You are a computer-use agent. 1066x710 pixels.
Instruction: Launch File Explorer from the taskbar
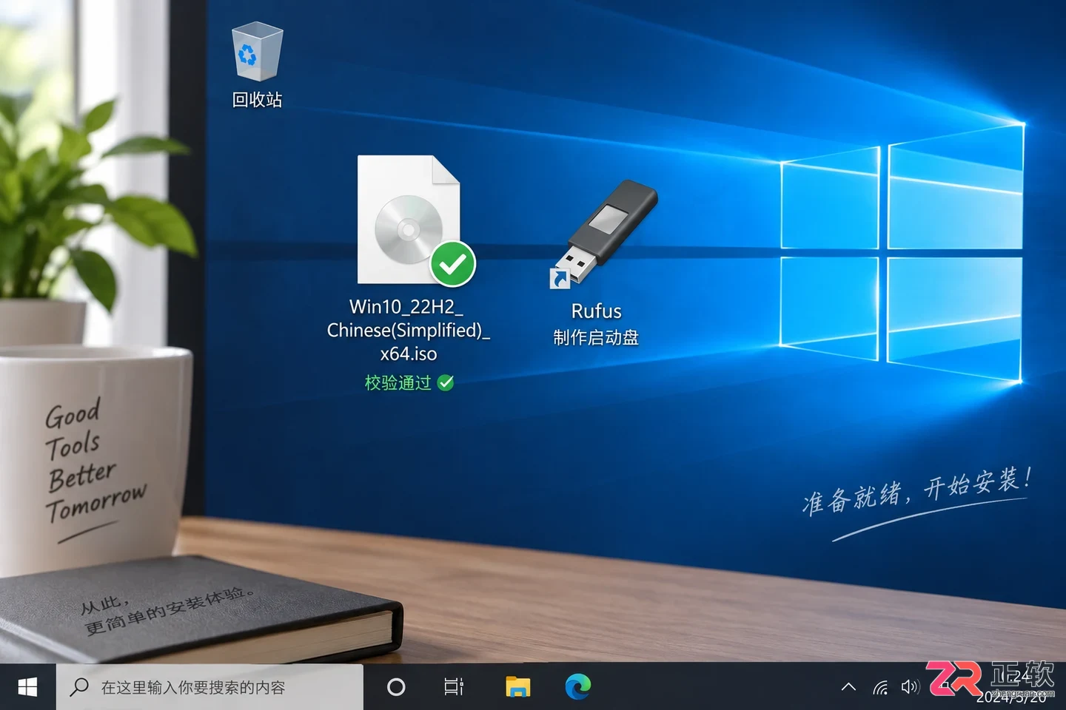coord(517,687)
